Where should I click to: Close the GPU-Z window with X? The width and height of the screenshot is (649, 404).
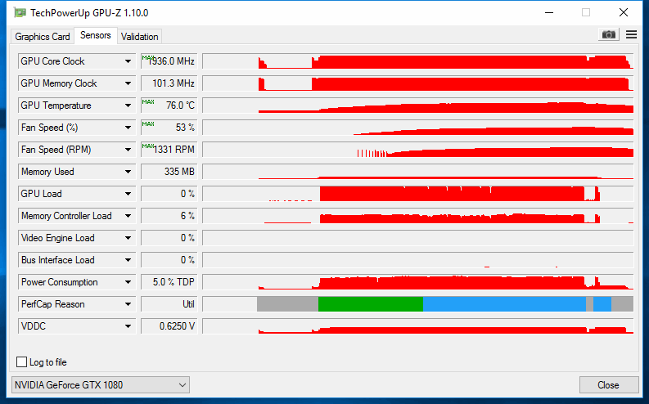(x=624, y=13)
